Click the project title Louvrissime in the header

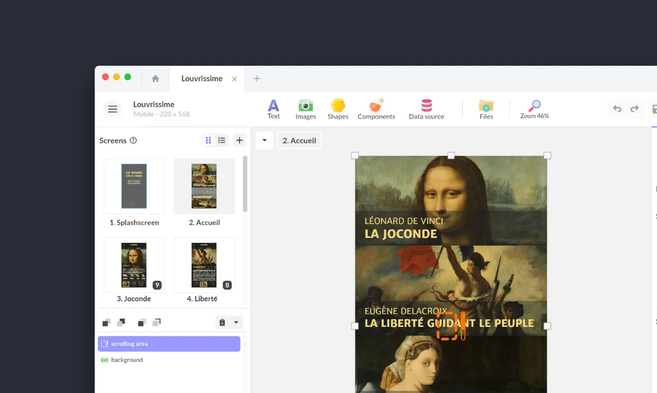[x=154, y=104]
